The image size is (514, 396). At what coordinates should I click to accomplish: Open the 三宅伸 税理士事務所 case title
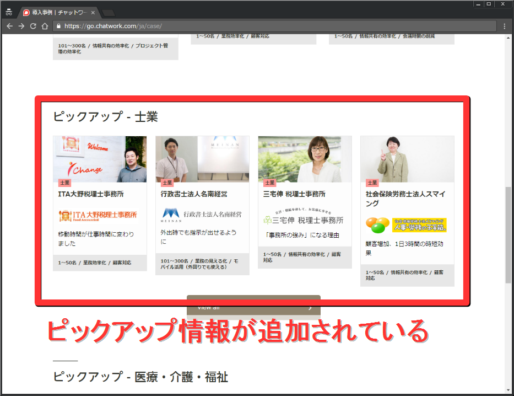click(x=294, y=194)
